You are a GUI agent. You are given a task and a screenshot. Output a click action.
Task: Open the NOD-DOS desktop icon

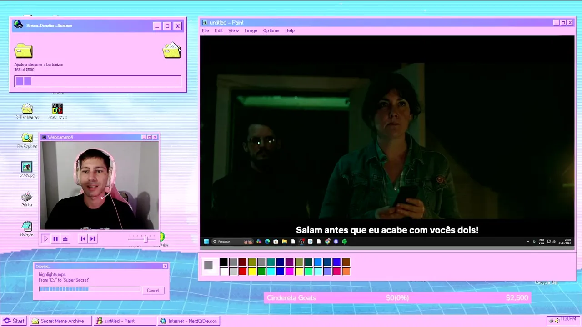(57, 111)
